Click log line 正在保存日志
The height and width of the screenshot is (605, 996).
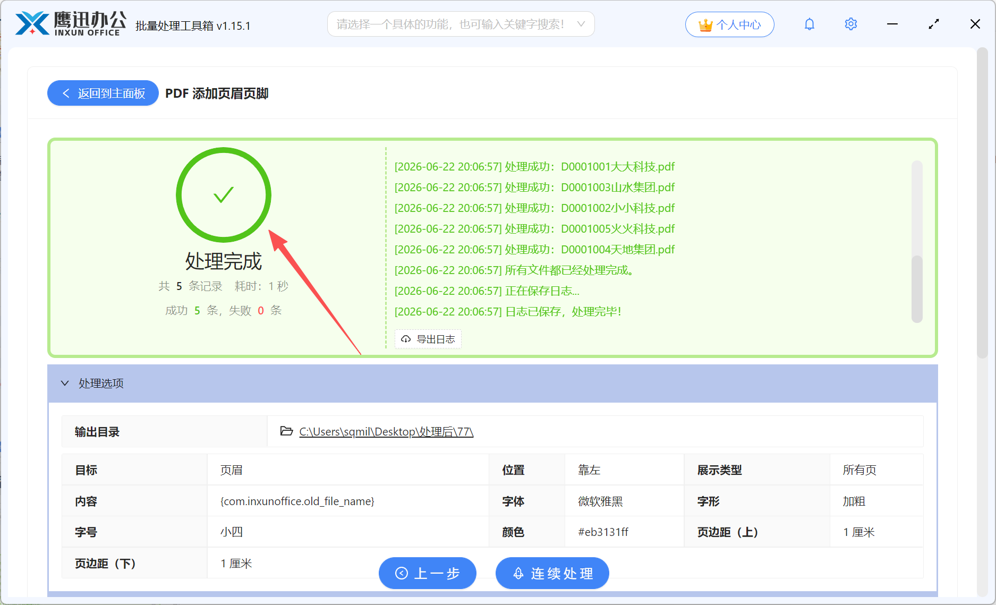pos(487,291)
